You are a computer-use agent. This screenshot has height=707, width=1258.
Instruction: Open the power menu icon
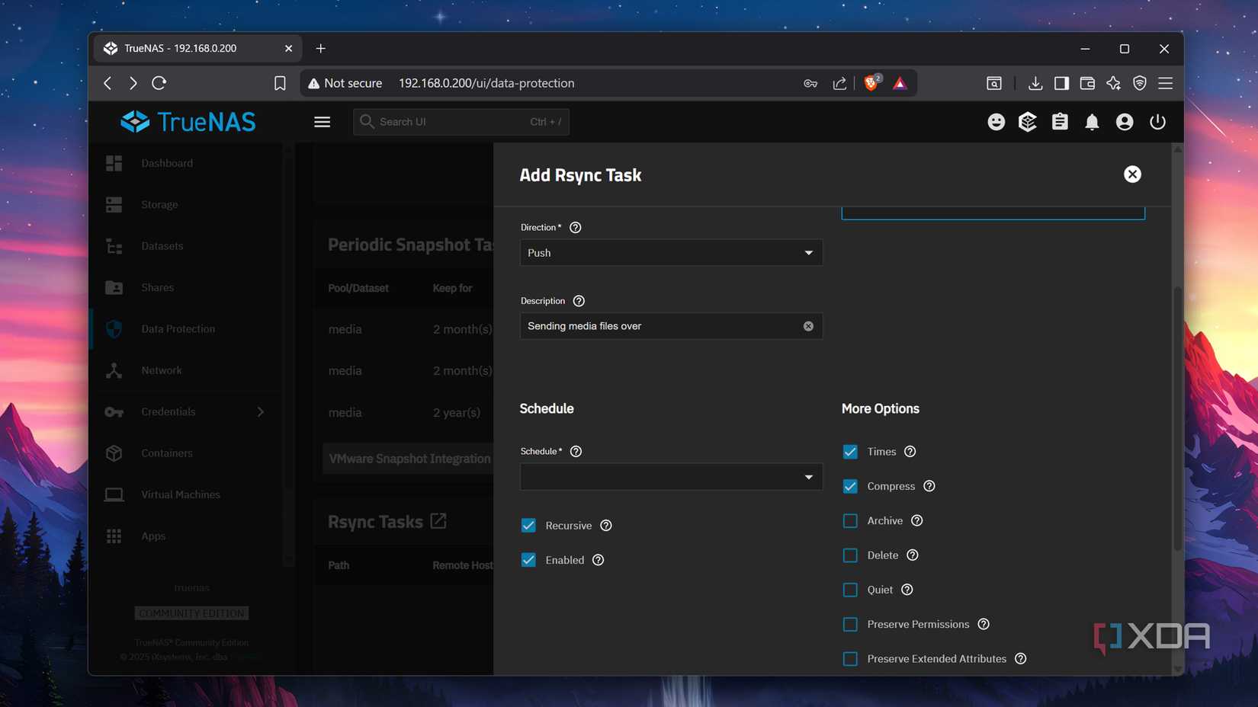tap(1157, 122)
